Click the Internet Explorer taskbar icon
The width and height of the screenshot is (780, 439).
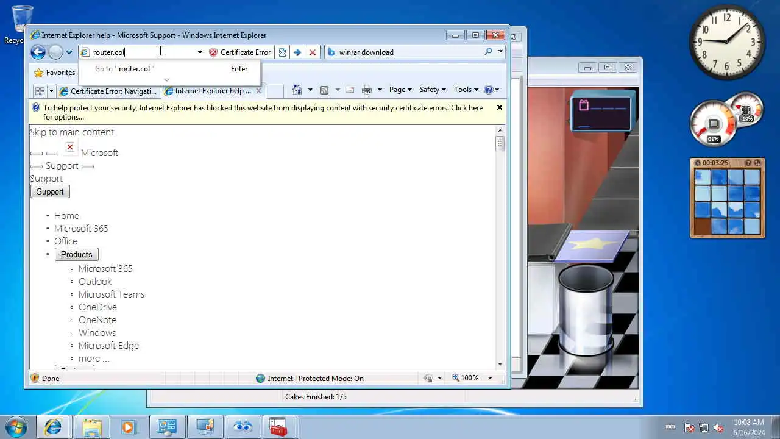coord(53,427)
